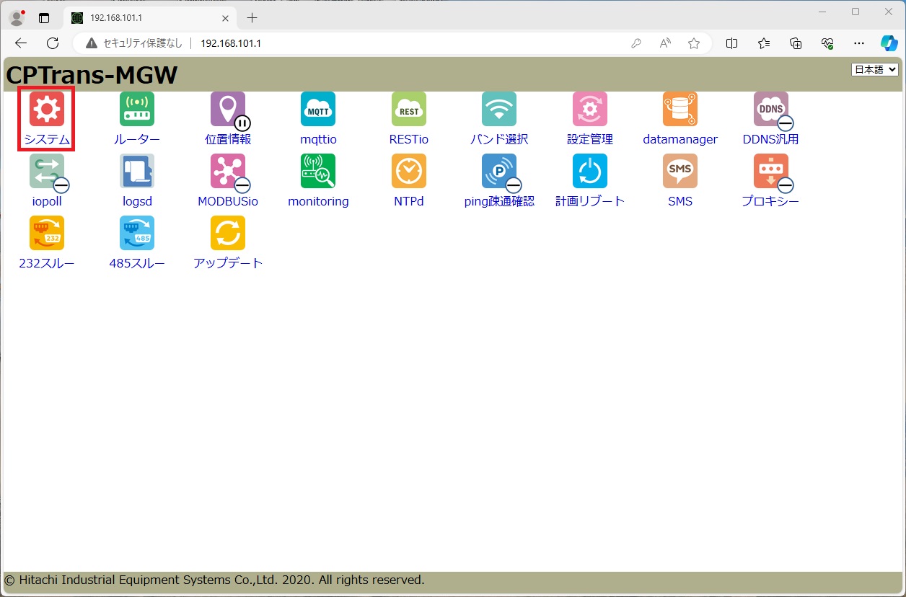906x597 pixels.
Task: Click the datamanager text link
Action: click(x=680, y=139)
